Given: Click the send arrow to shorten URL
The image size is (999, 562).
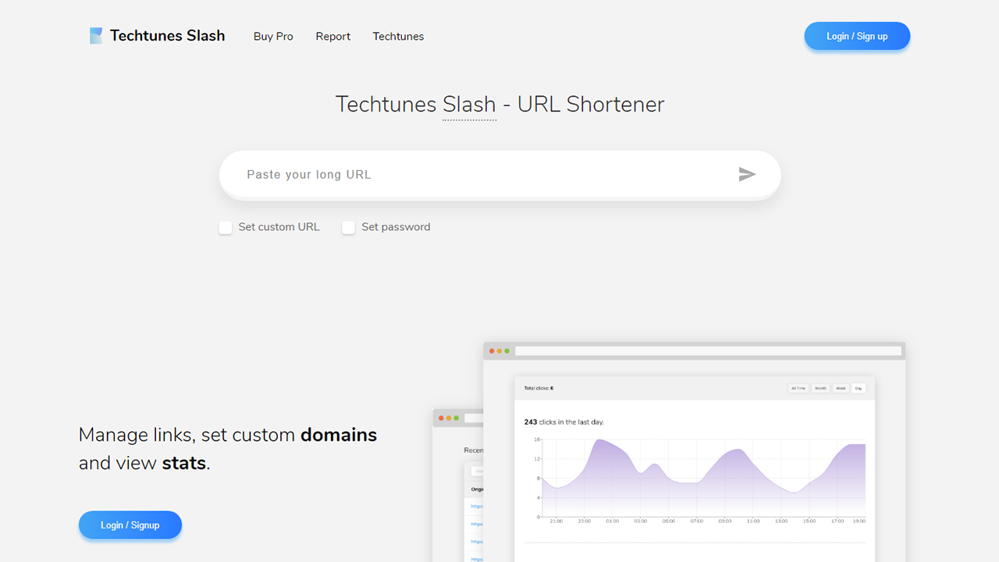Looking at the screenshot, I should coord(747,174).
